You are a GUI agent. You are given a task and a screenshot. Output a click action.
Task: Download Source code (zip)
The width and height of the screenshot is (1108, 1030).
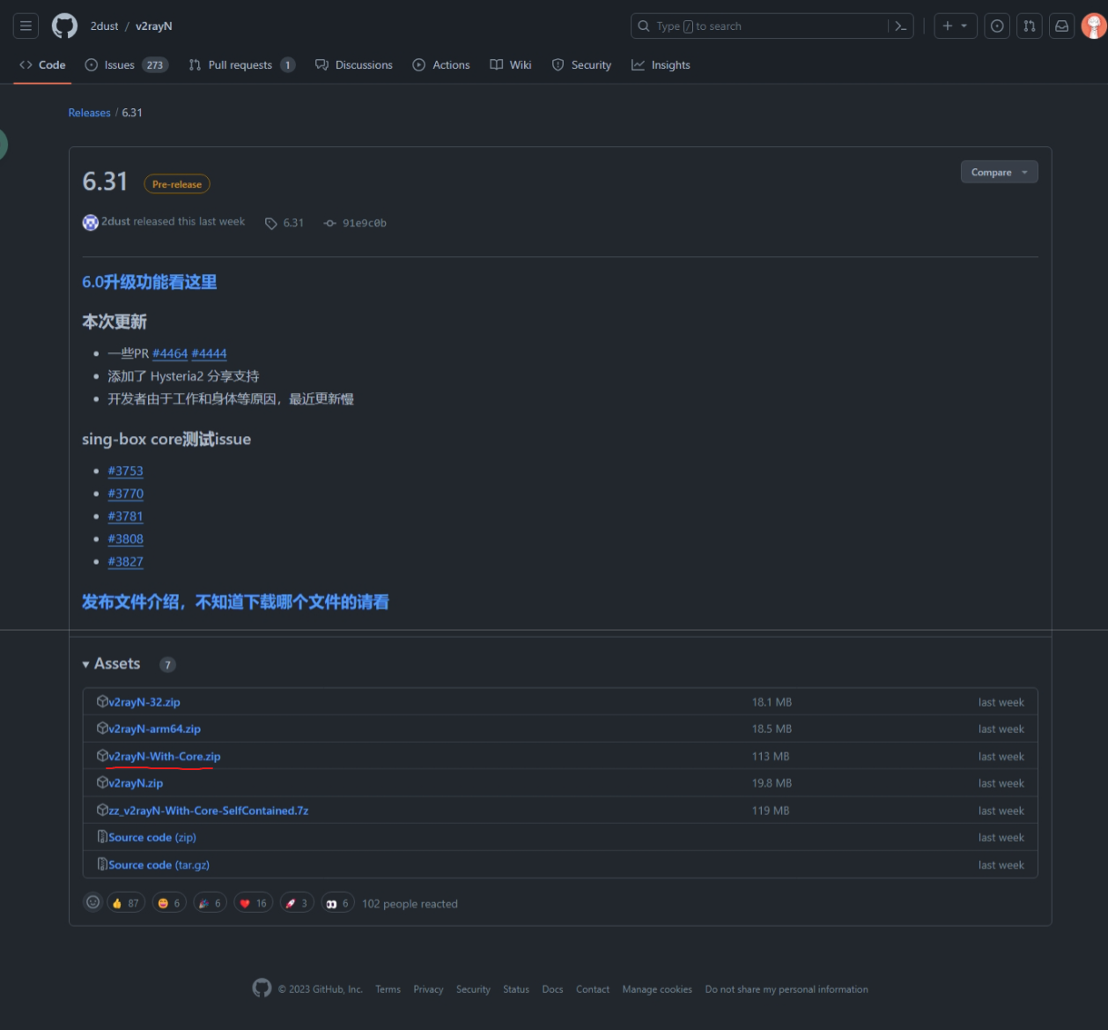point(152,837)
